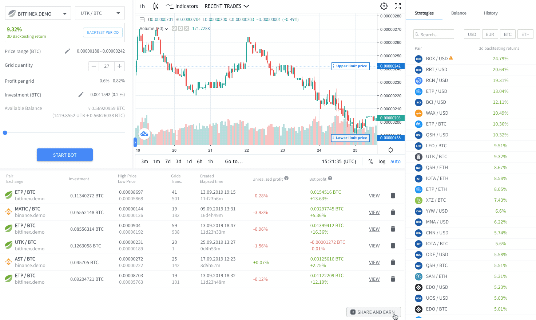Open the Go to… date picker
Screen dimensions: 536x320
(x=234, y=161)
